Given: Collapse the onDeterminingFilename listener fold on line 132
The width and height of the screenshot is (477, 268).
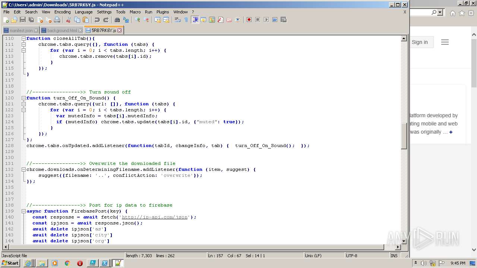Looking at the screenshot, I should 23,169.
